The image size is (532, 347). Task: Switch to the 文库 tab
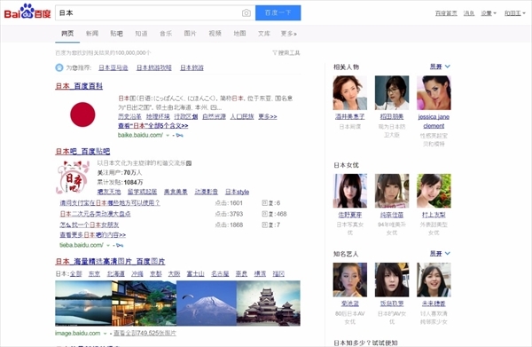point(264,33)
